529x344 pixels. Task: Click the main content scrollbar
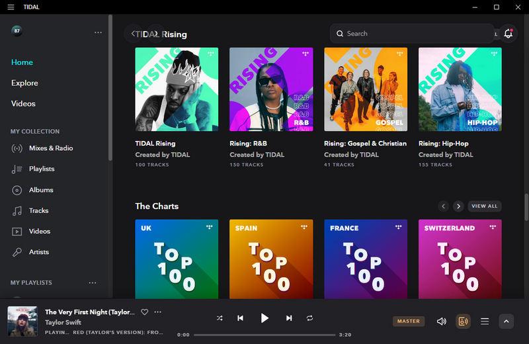click(526, 207)
